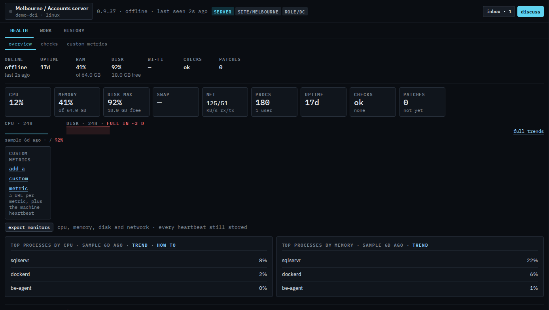The width and height of the screenshot is (549, 310).
Task: Click the 'last seen 2s ago' header text
Action: pyautogui.click(x=182, y=11)
